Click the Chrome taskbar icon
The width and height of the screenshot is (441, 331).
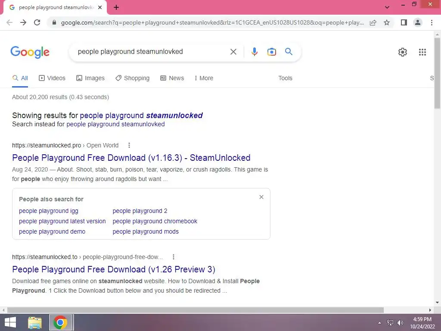[x=60, y=322]
